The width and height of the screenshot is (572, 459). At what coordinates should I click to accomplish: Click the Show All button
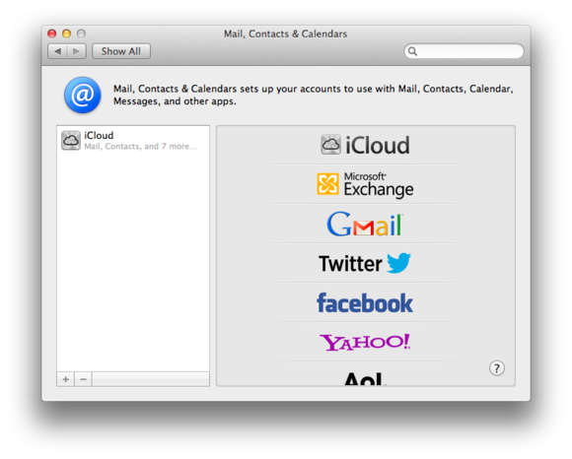(x=121, y=51)
